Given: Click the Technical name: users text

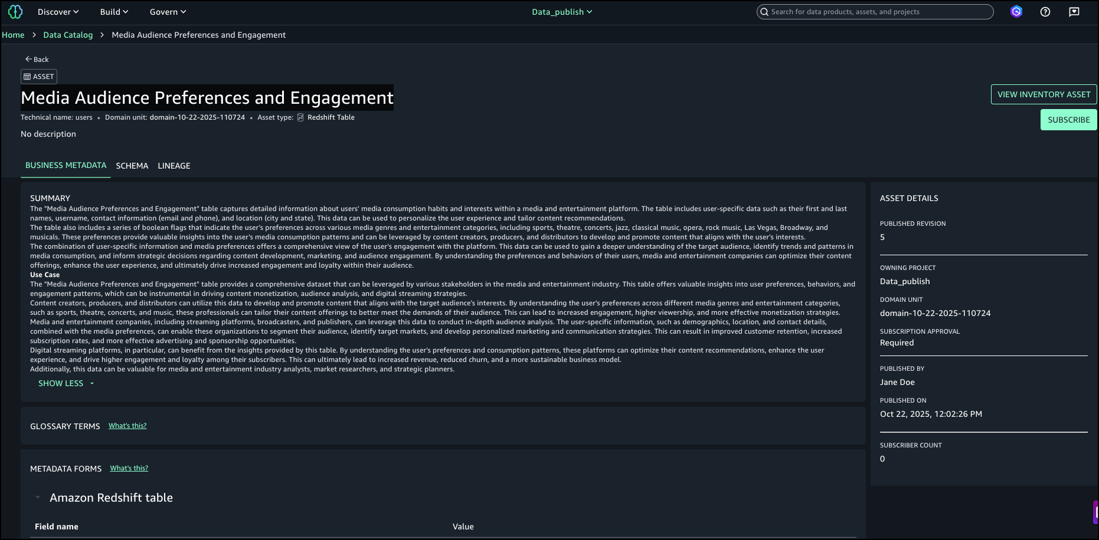Looking at the screenshot, I should click(x=57, y=117).
